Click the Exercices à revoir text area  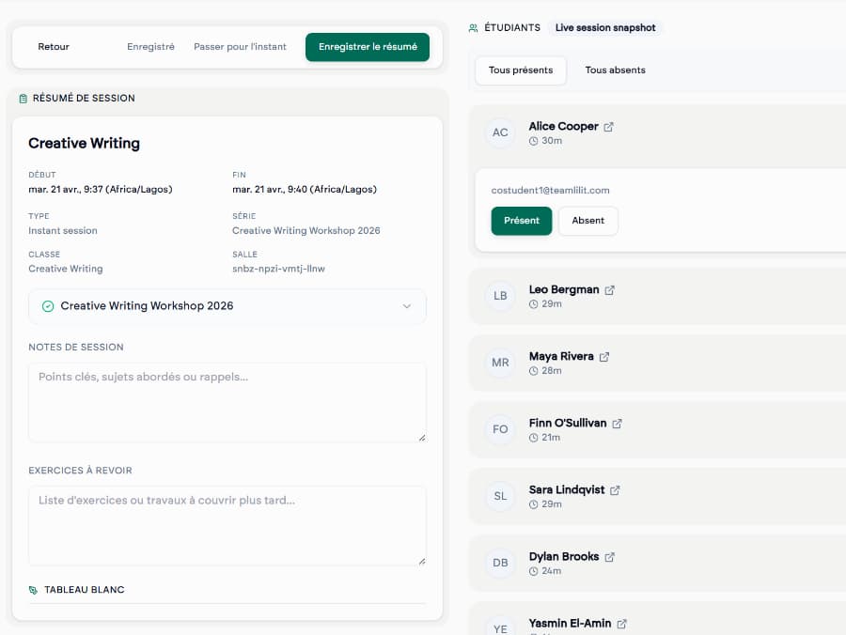227,526
